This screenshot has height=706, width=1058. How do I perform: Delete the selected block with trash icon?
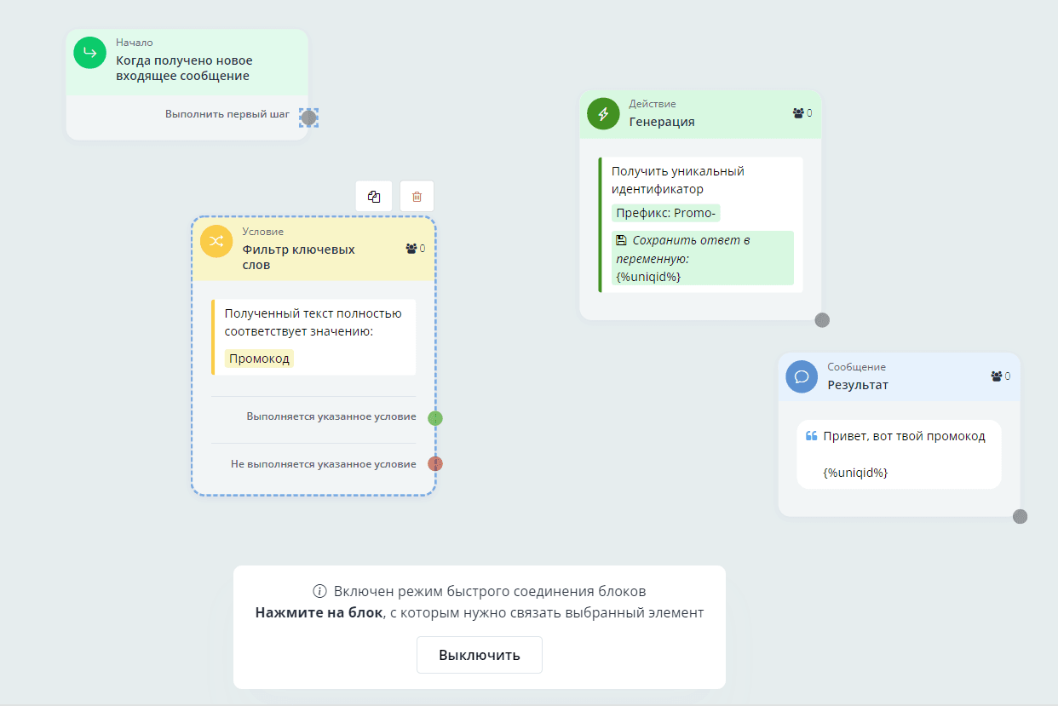tap(417, 197)
